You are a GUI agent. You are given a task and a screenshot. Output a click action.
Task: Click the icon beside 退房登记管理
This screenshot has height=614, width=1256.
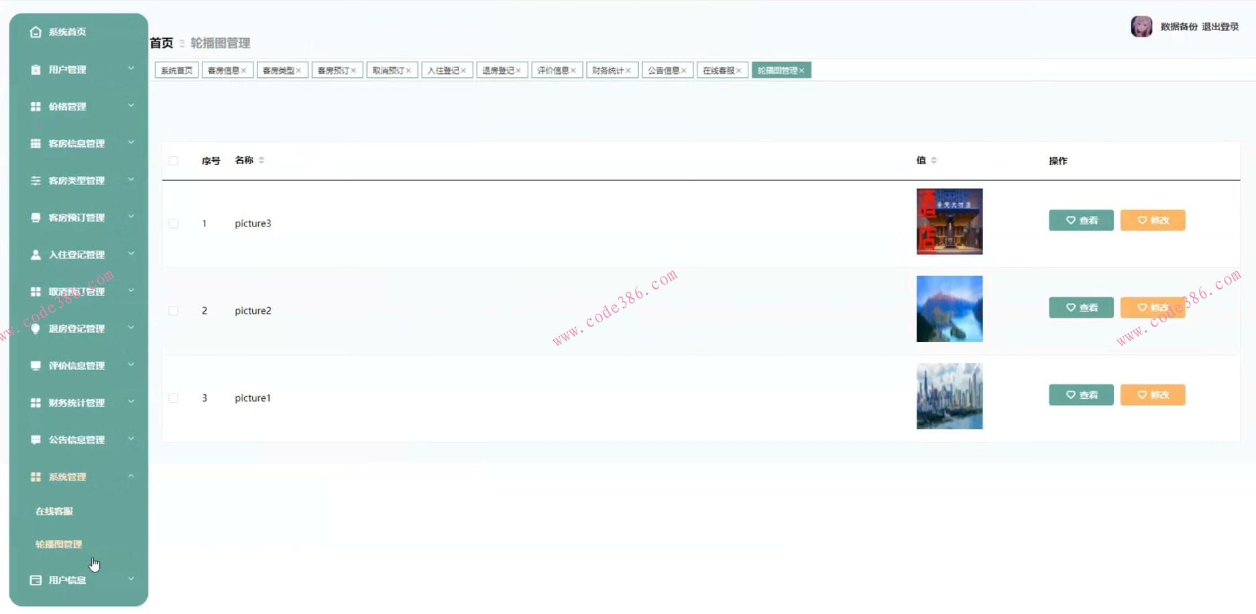36,328
